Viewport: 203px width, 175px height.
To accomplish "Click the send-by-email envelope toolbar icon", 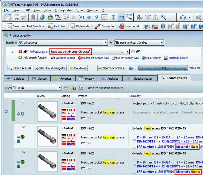I will tap(66, 17).
